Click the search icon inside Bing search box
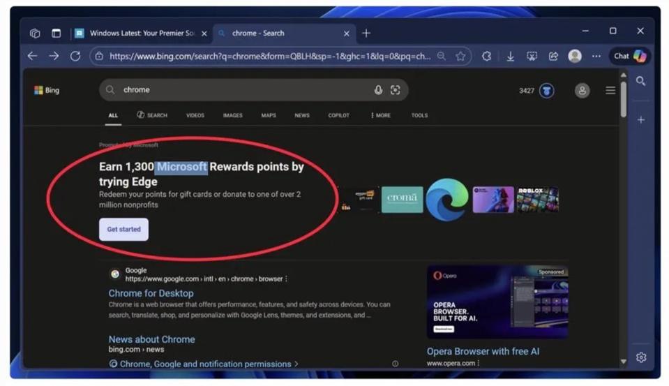 110,89
